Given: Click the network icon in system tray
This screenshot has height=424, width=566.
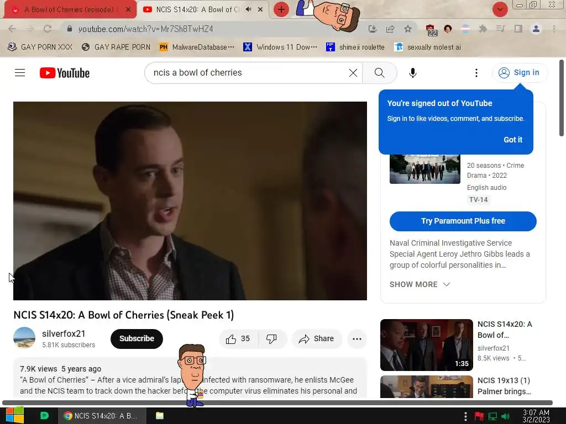Looking at the screenshot, I should click(492, 416).
